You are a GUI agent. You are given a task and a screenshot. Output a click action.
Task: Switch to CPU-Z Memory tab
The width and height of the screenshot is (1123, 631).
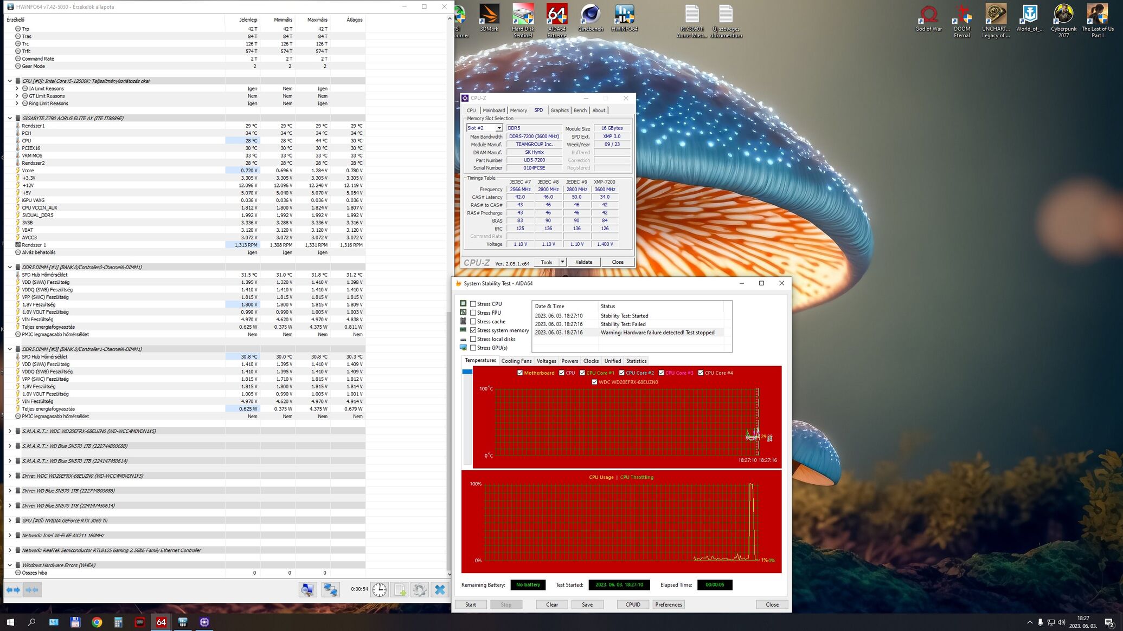coord(518,110)
